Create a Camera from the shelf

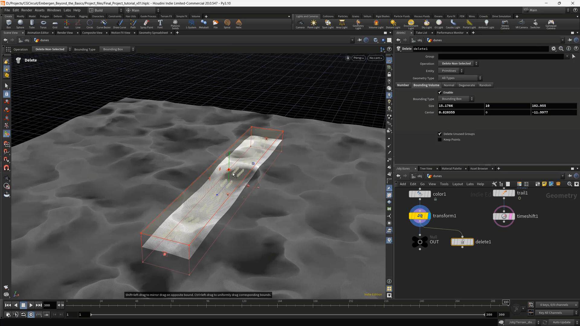tap(300, 24)
